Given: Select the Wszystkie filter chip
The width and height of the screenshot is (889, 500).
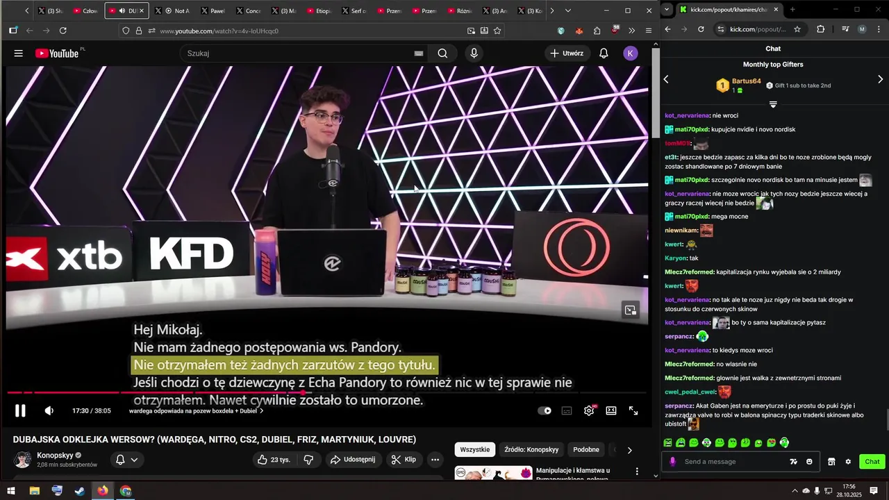Looking at the screenshot, I should coord(475,449).
